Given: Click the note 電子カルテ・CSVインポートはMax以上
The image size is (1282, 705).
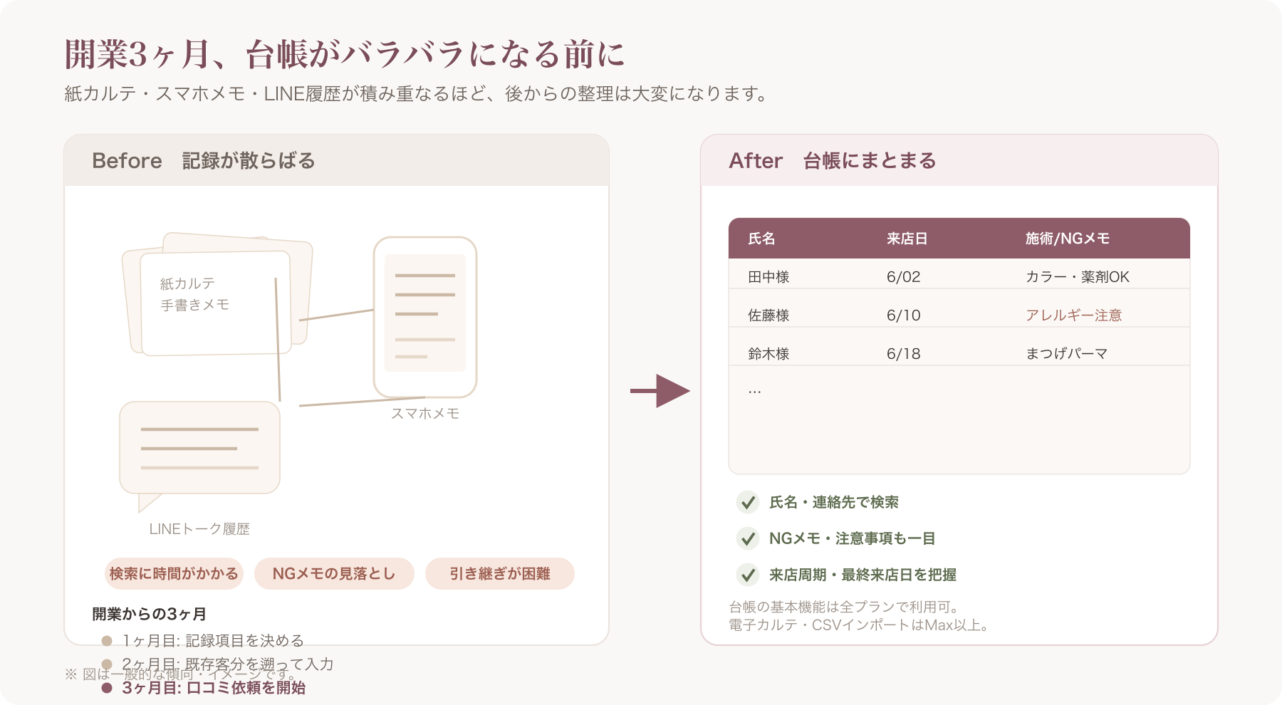Looking at the screenshot, I should (859, 625).
